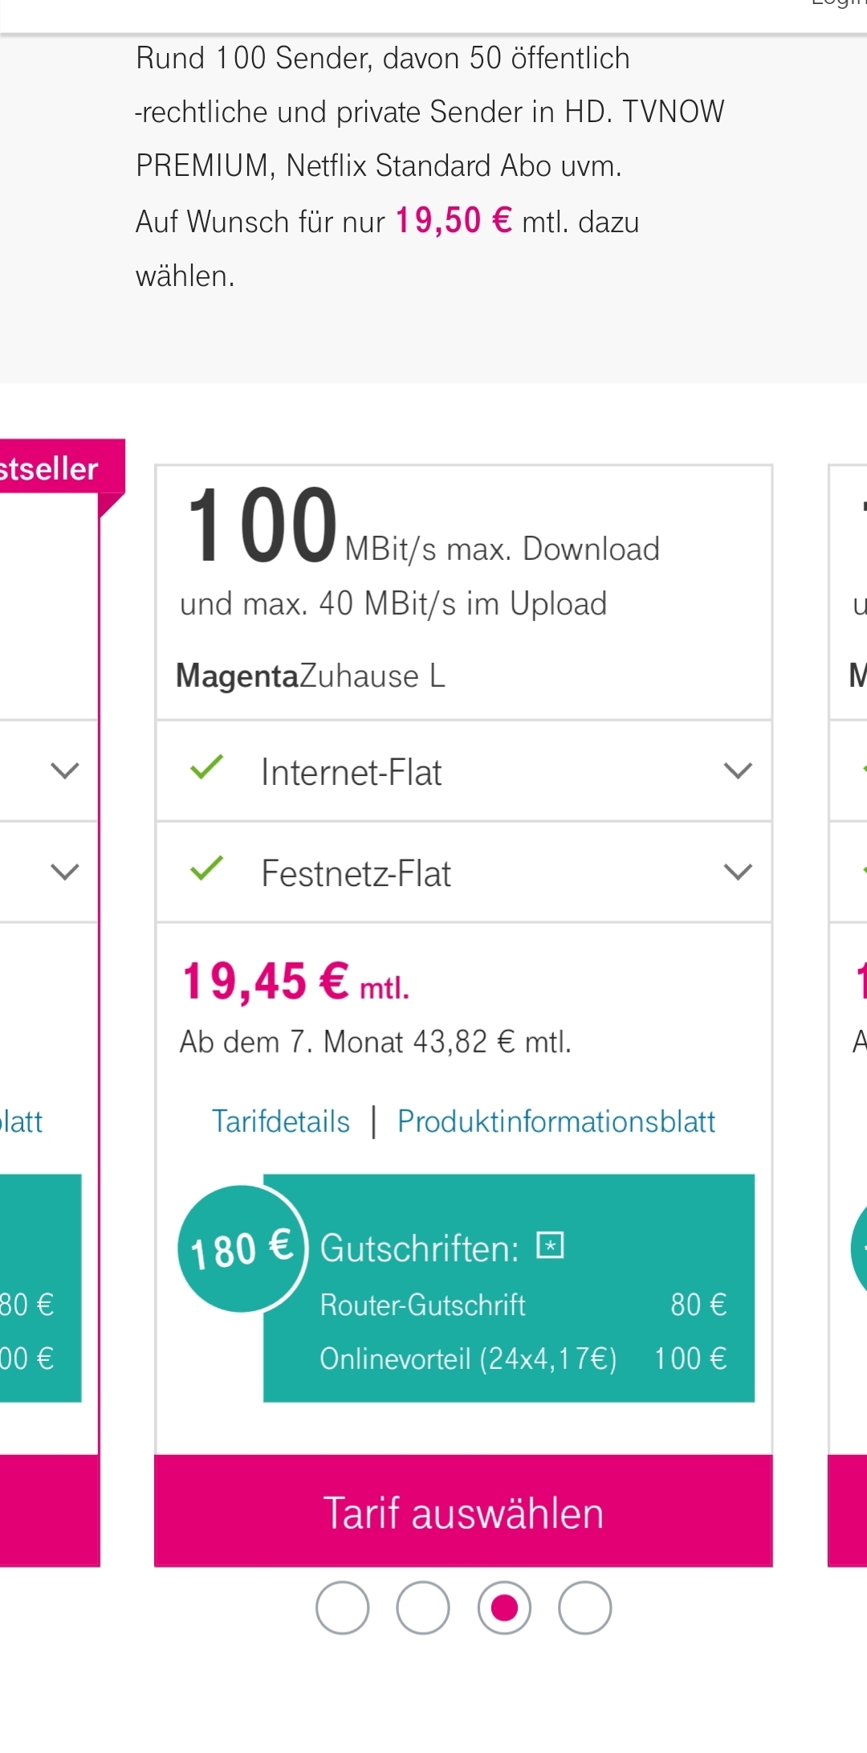Select the first carousel page dot

[x=342, y=1608]
